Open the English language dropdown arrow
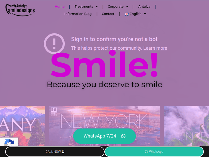Screen dimensions: 209x157 click(145, 14)
